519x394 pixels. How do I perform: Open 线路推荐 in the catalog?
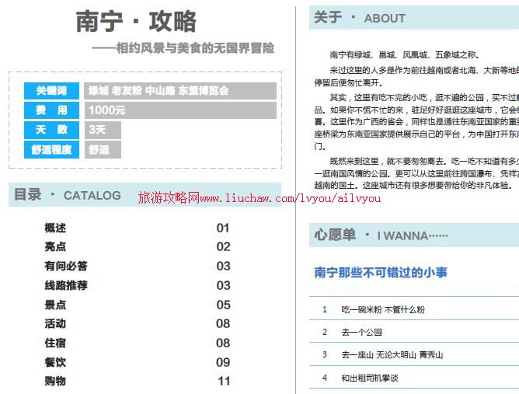[66, 285]
